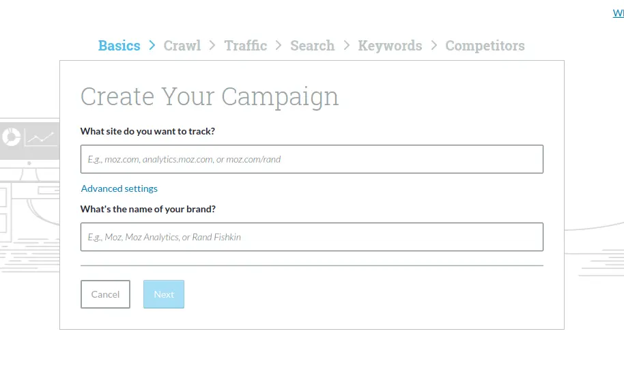Open the Traffic step
Viewport: 624px width, 381px height.
coord(246,45)
